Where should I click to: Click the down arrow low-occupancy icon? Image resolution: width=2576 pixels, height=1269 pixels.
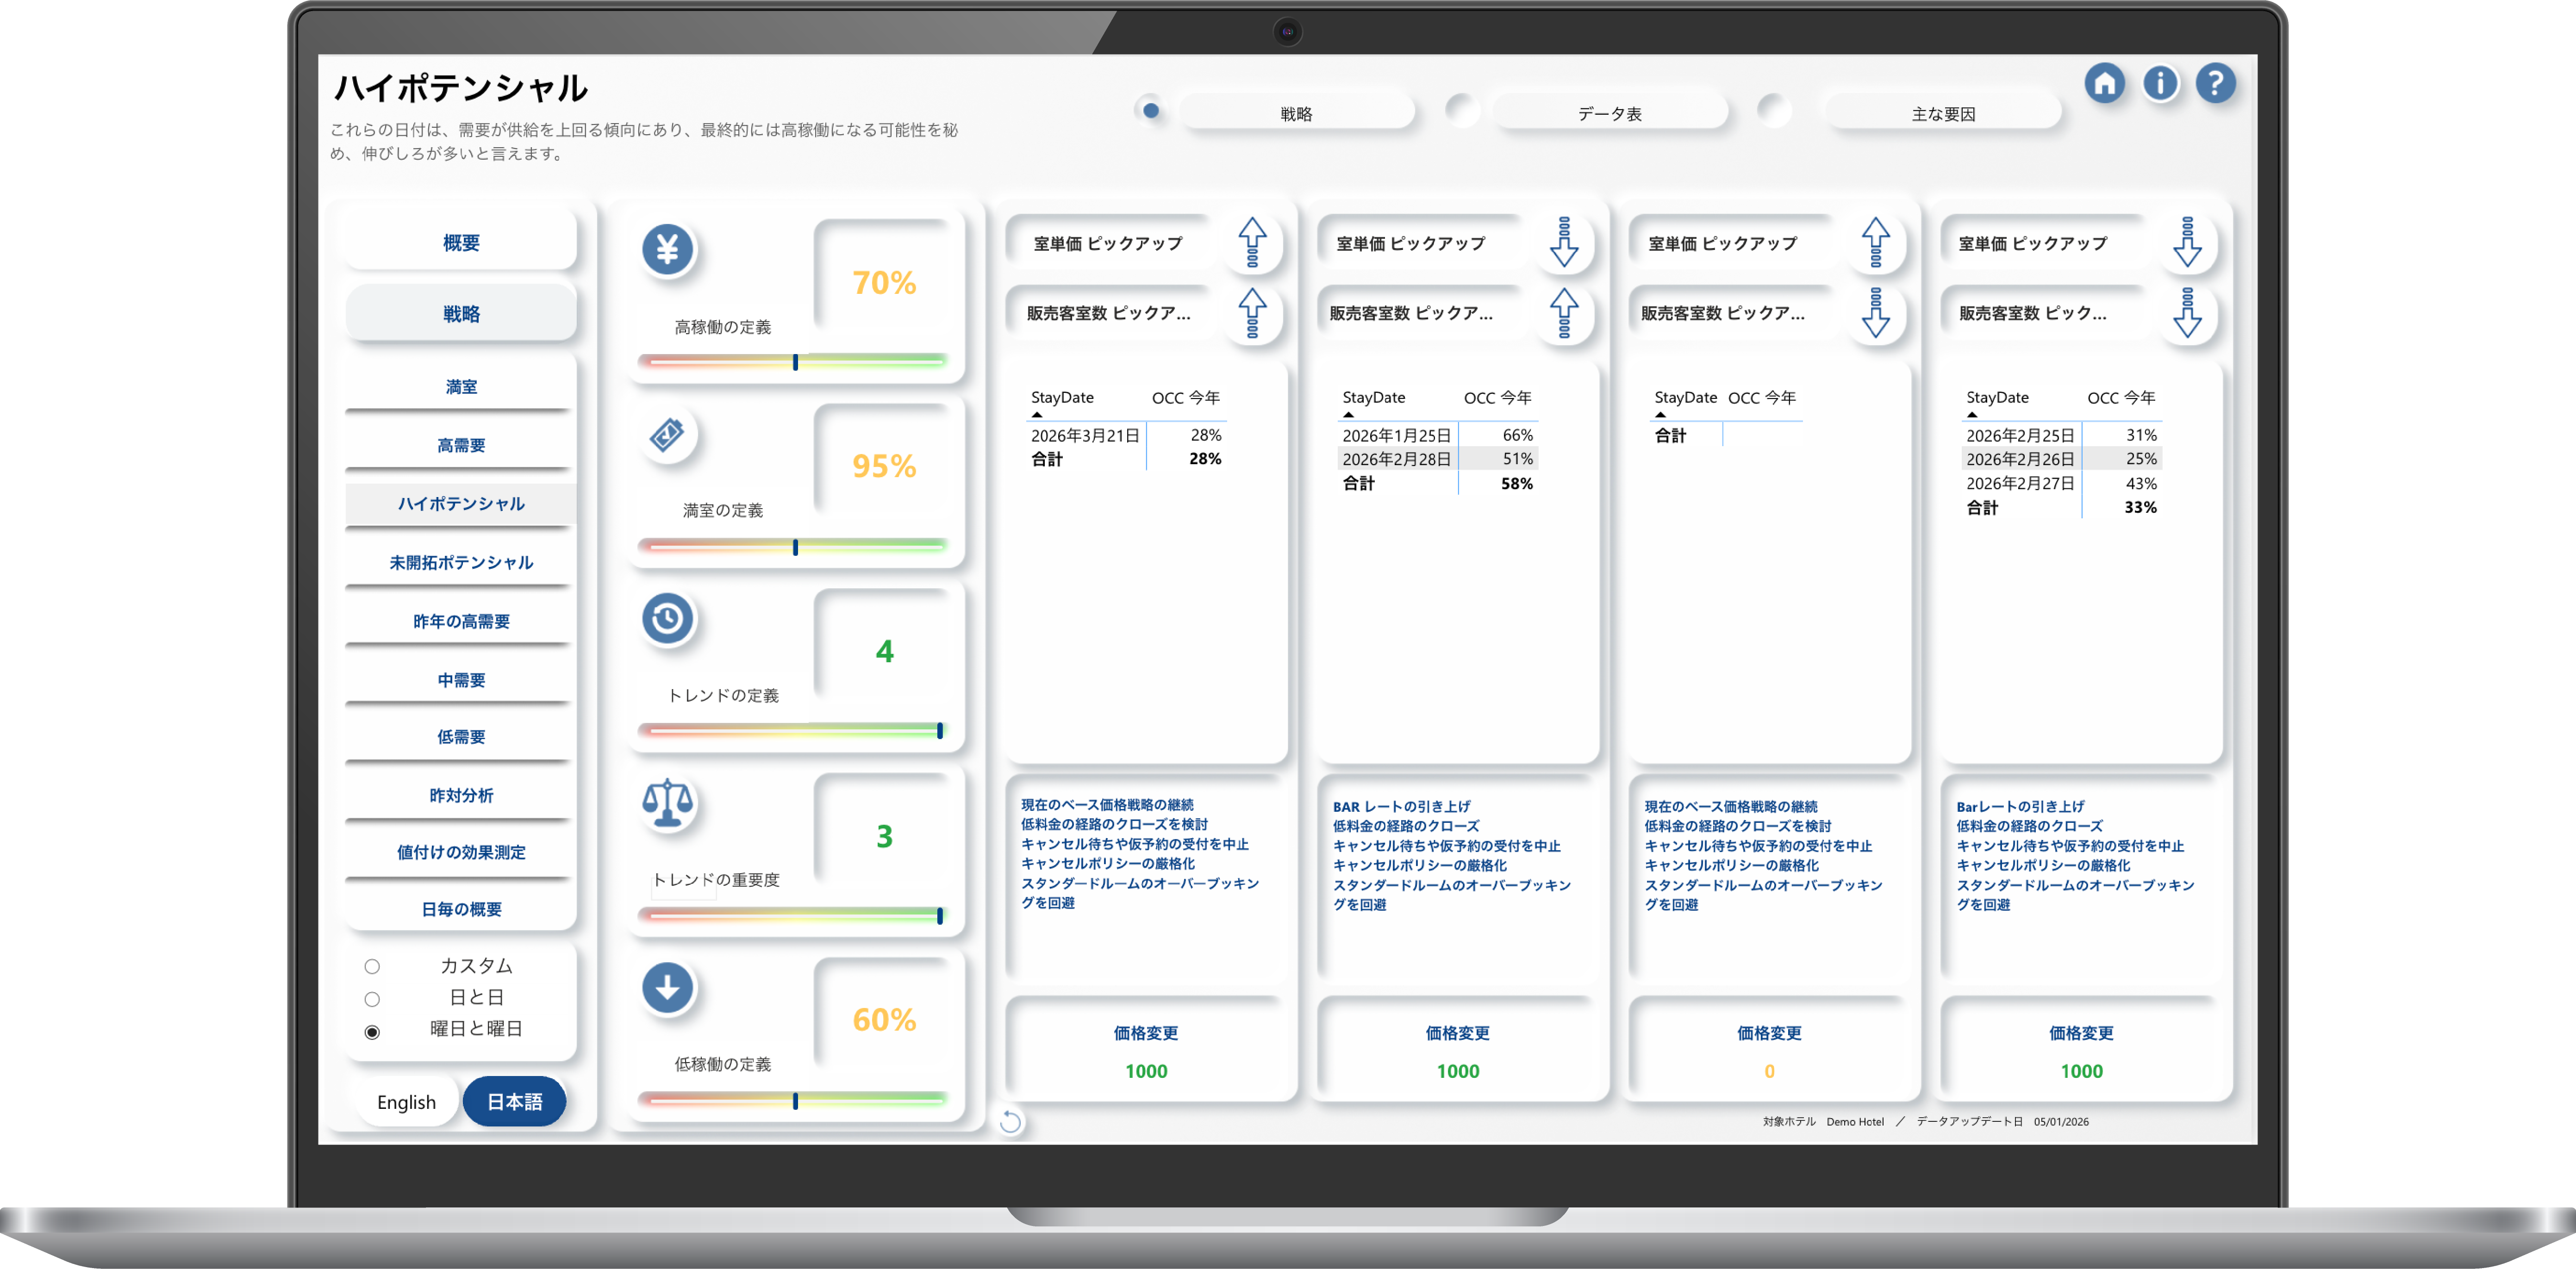coord(667,988)
